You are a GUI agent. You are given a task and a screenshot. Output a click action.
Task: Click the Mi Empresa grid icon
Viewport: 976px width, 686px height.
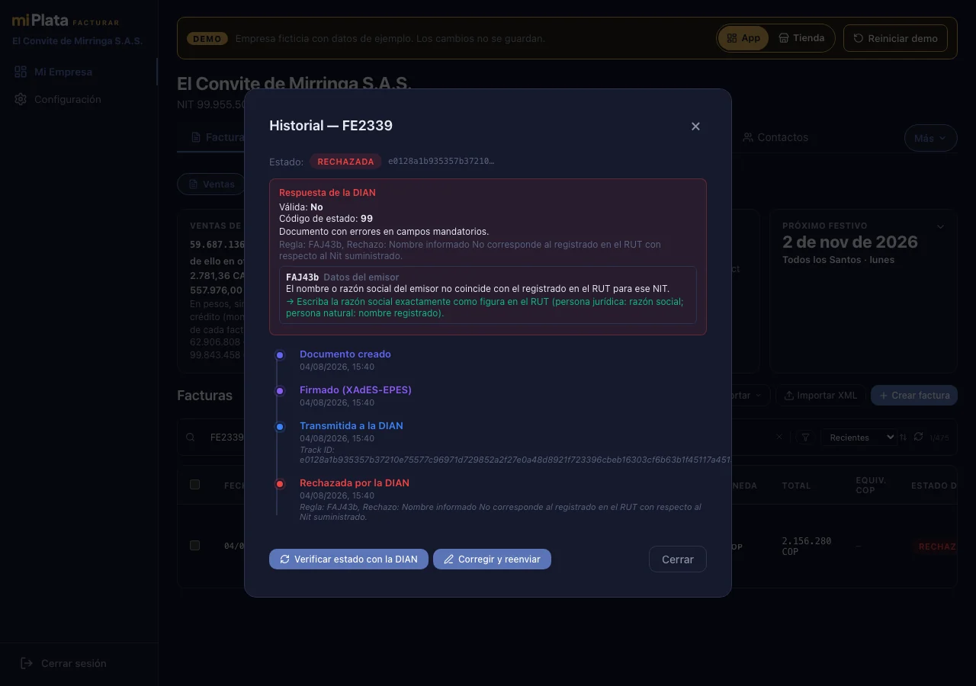(x=21, y=72)
